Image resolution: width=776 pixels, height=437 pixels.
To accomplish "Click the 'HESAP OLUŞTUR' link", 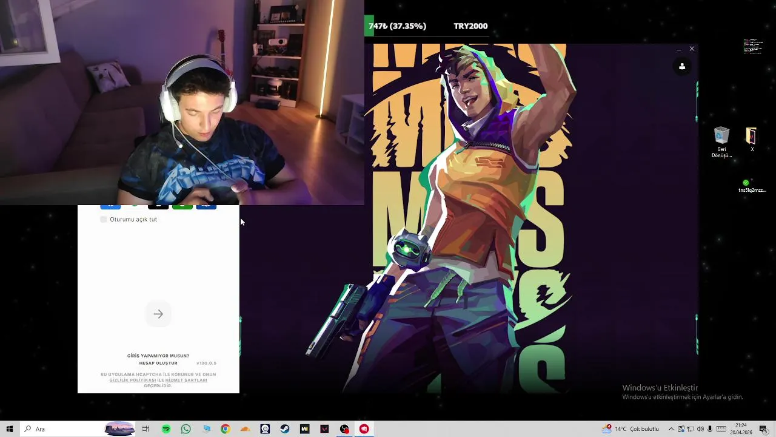I will point(158,363).
